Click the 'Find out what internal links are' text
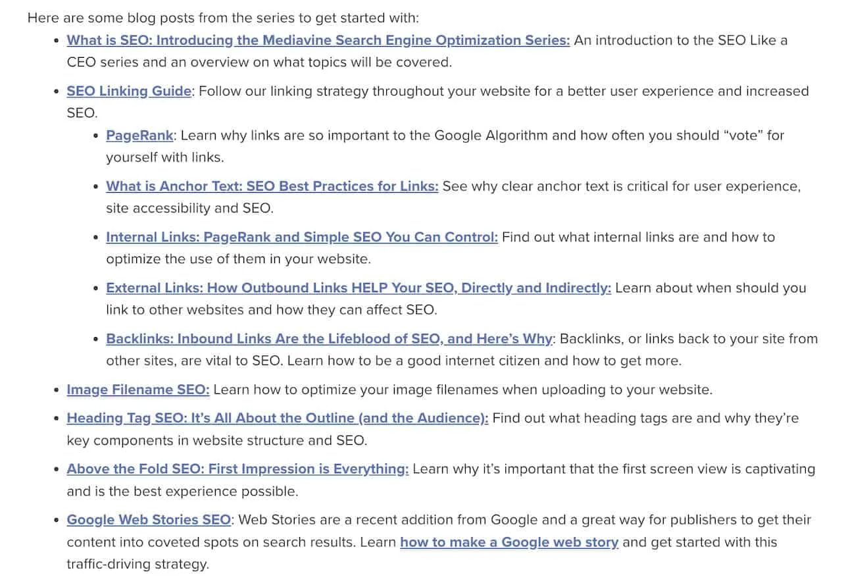842x585 pixels. [441, 247]
